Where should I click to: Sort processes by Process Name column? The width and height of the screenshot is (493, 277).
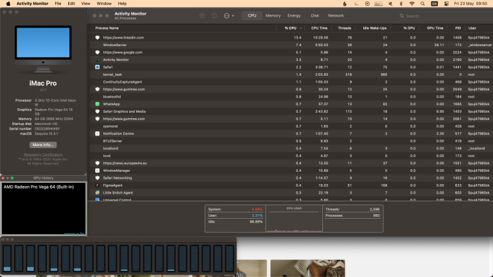tap(107, 28)
